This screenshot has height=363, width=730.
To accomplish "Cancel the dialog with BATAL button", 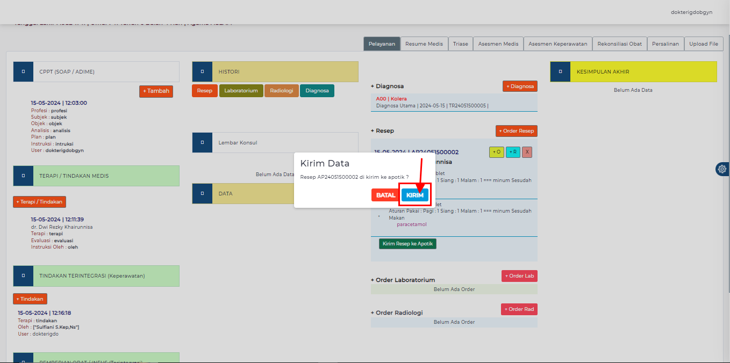I will pyautogui.click(x=385, y=195).
